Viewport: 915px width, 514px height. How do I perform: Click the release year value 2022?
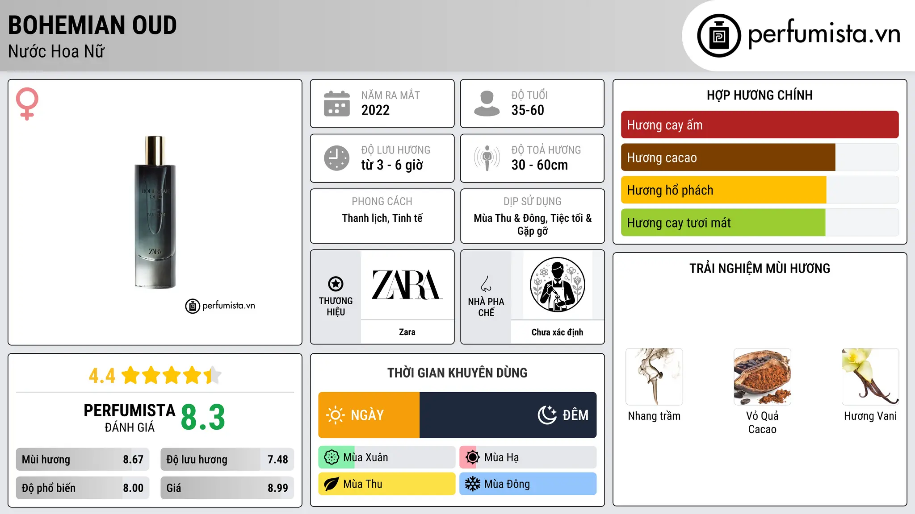375,110
